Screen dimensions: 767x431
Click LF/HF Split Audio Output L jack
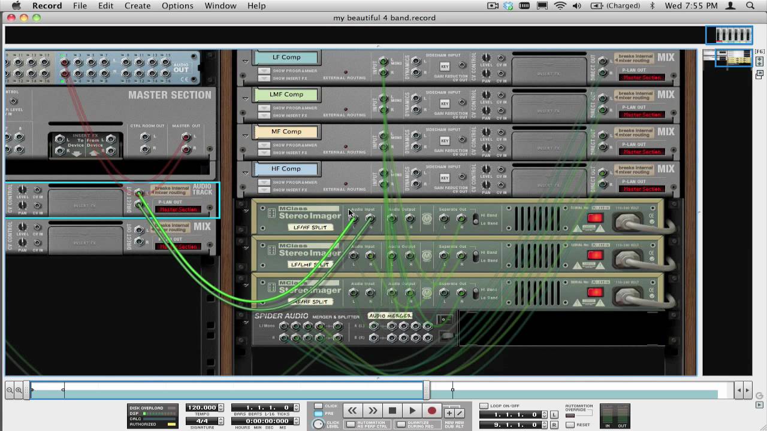pyautogui.click(x=392, y=219)
